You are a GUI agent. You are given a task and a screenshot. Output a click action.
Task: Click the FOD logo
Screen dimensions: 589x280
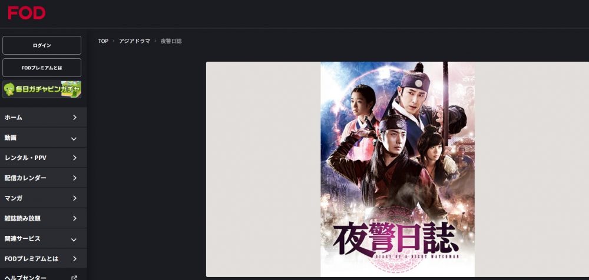click(27, 13)
